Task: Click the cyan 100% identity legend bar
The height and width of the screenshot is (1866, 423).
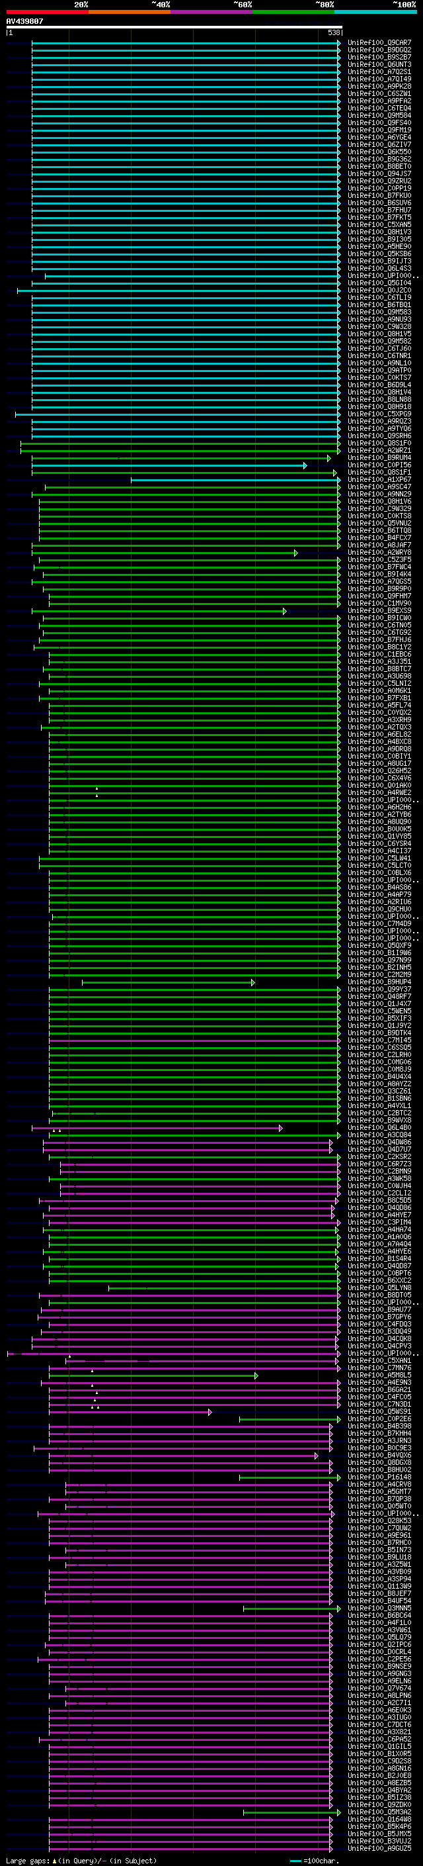Action: click(375, 13)
